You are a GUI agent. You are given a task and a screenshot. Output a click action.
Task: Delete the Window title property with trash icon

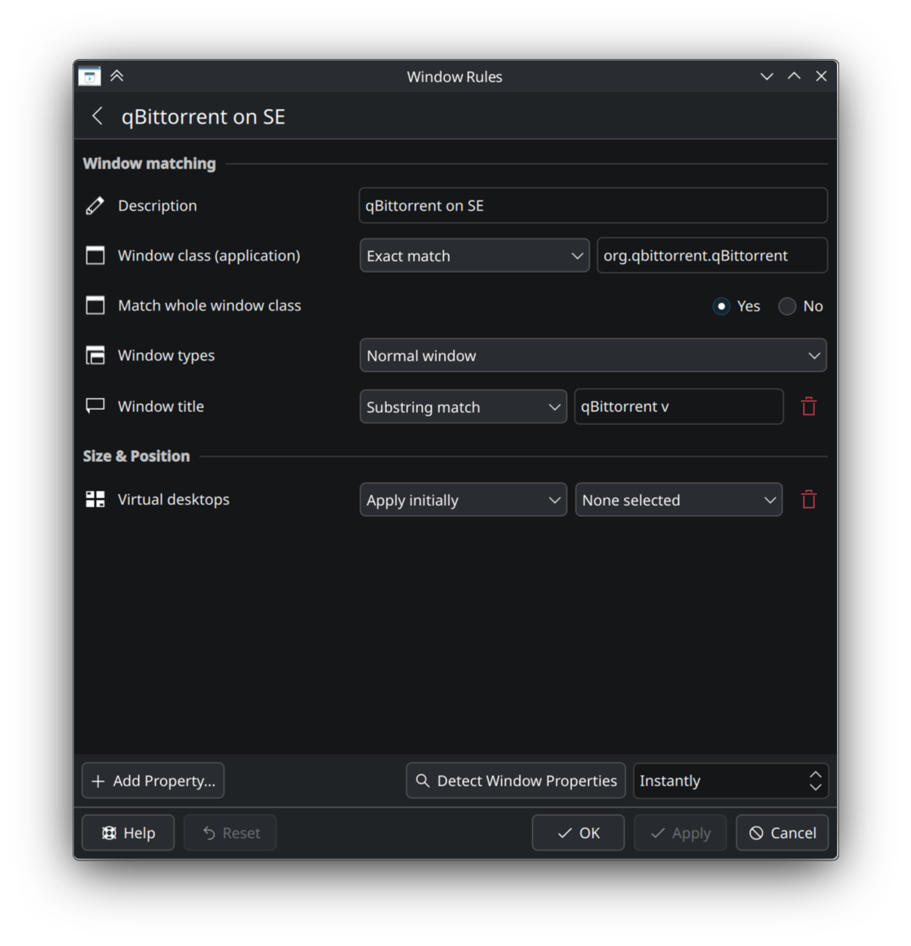[x=808, y=407]
